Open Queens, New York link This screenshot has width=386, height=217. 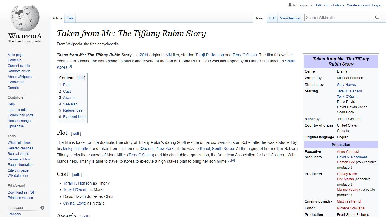point(157,149)
